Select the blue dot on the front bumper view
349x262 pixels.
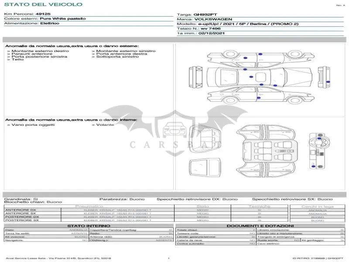pyautogui.click(x=328, y=82)
